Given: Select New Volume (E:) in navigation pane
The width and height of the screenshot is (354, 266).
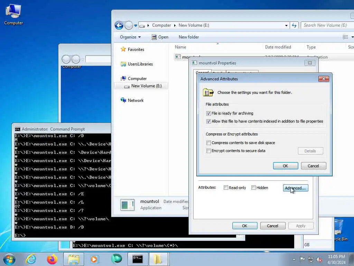Looking at the screenshot, I should [146, 86].
